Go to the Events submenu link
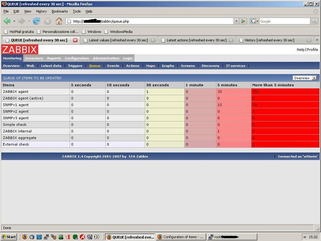 113,66
